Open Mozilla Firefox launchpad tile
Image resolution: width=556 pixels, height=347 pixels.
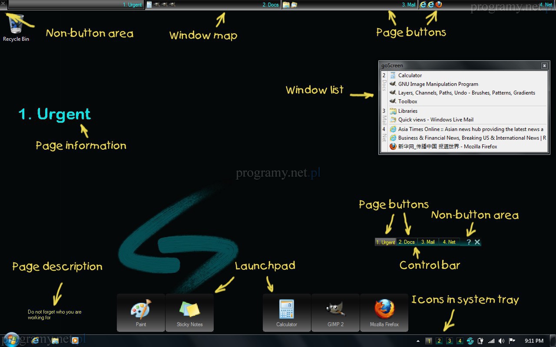(384, 313)
